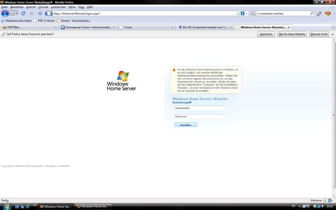
Task: Click the tab overview icon next to search
Action: pyautogui.click(x=319, y=13)
